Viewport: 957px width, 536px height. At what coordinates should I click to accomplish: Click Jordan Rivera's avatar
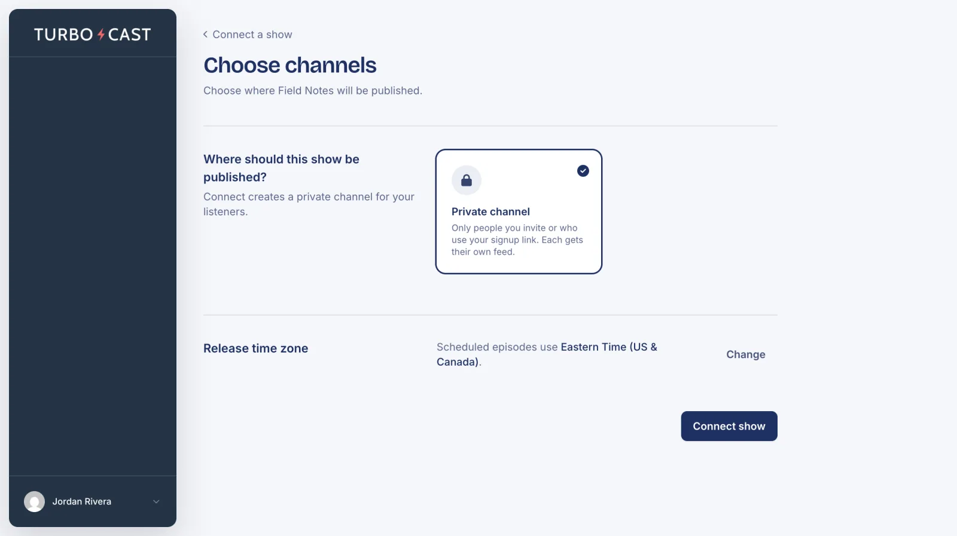(34, 501)
